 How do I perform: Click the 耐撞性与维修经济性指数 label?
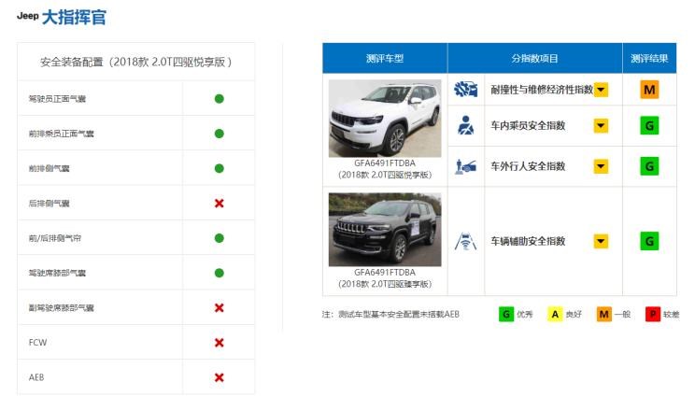(542, 90)
